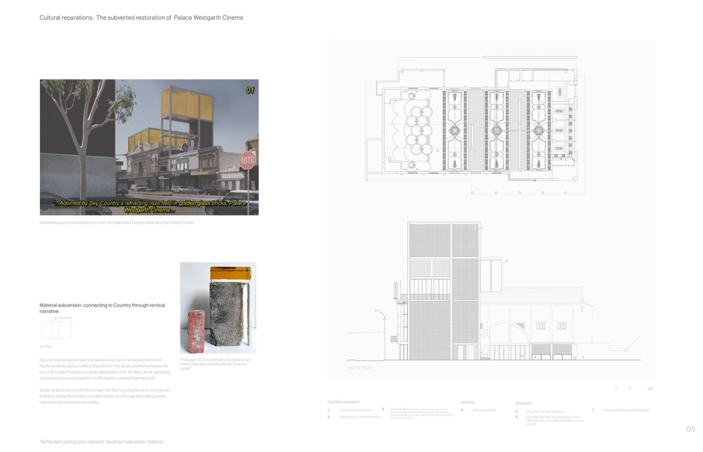Click the 'Key Plan' label
This screenshot has width=703, height=452.
coord(45,346)
